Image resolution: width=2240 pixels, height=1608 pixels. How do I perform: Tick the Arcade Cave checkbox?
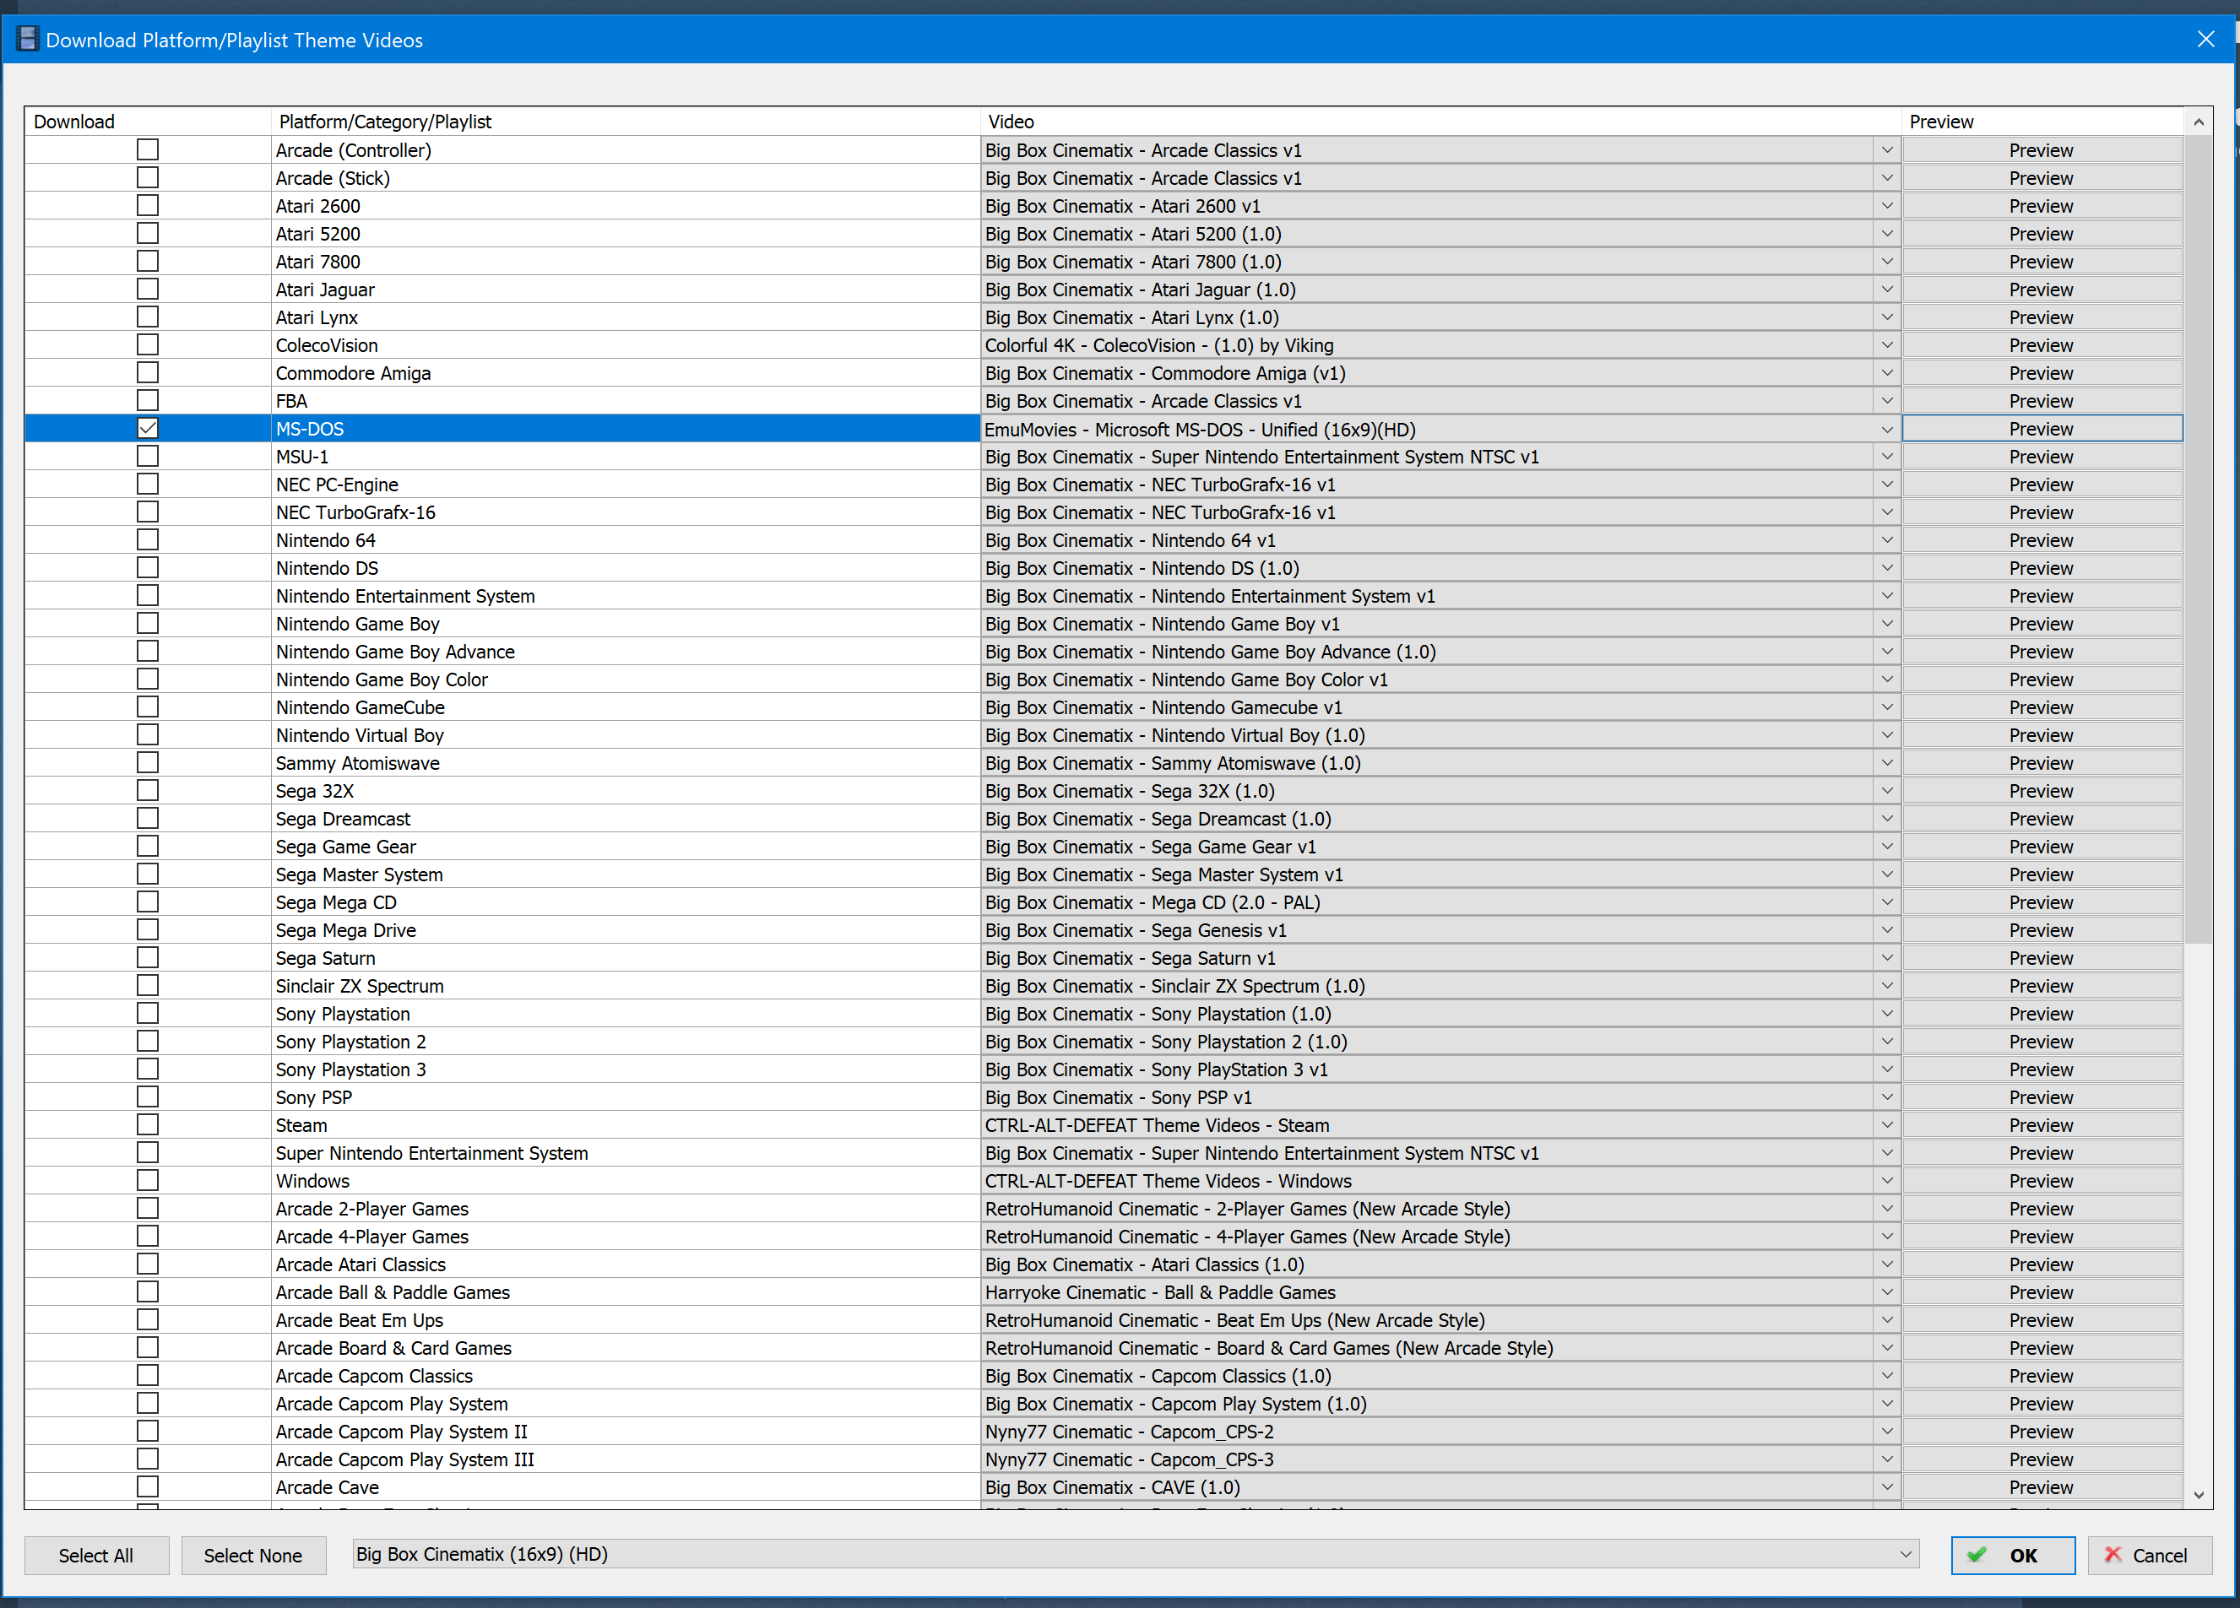pos(148,1486)
